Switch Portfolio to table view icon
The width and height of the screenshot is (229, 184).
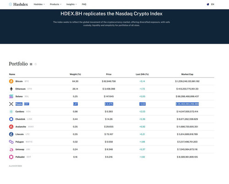[x=31, y=64]
